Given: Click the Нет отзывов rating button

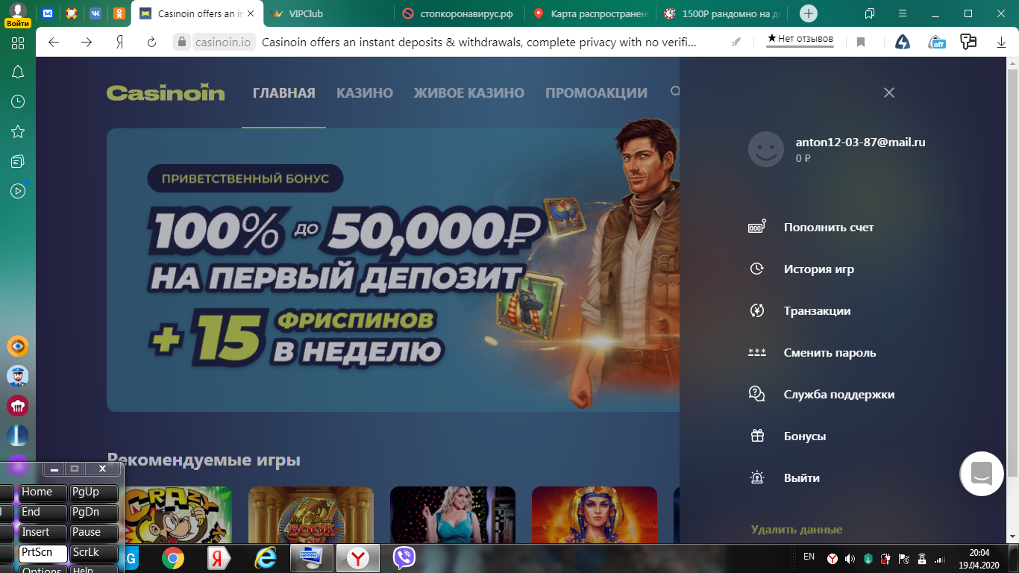Looking at the screenshot, I should click(800, 39).
